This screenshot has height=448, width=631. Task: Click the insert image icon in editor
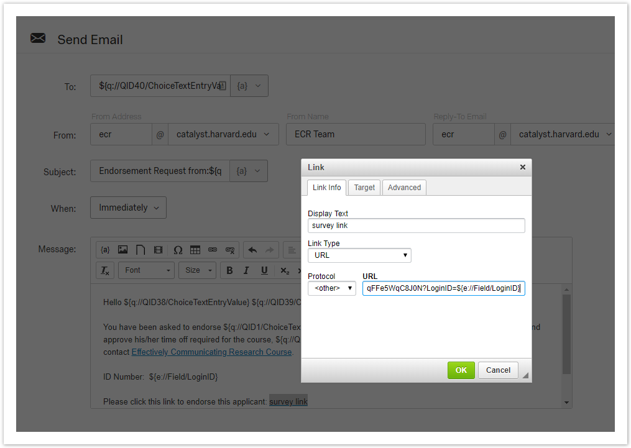pyautogui.click(x=123, y=250)
